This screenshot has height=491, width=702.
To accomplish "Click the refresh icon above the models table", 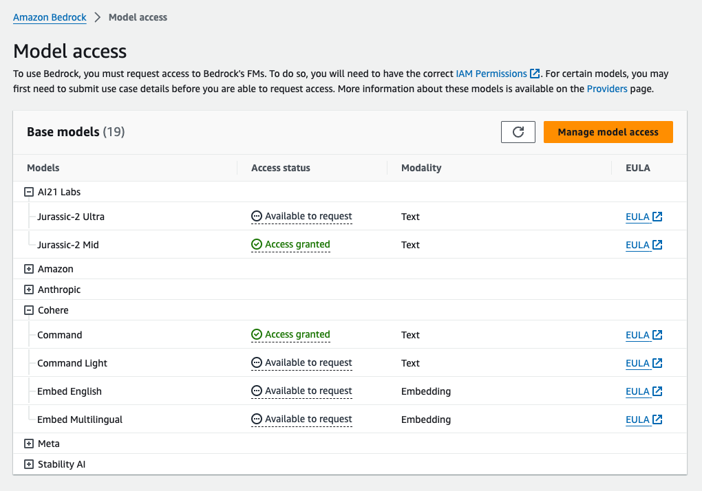I will pos(518,131).
